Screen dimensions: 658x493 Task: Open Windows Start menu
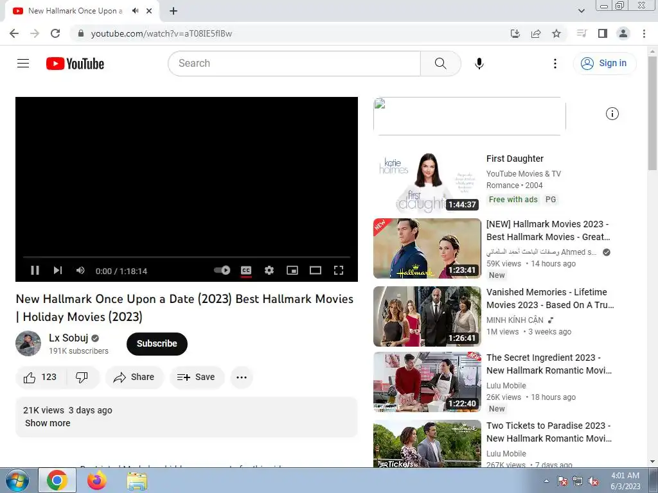pyautogui.click(x=17, y=480)
